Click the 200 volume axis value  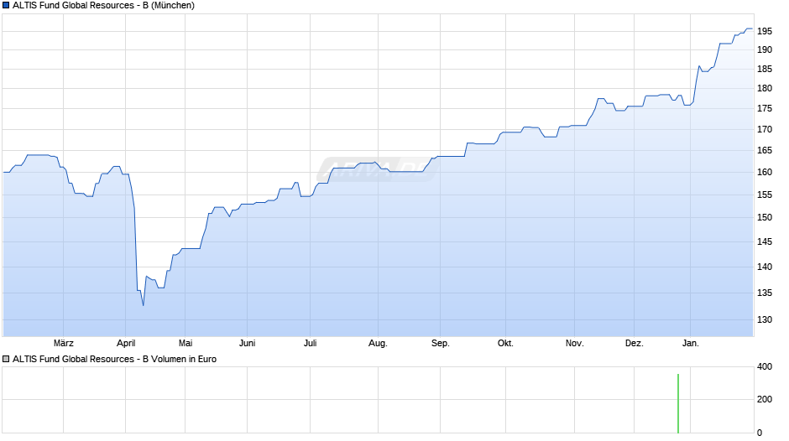pos(765,399)
